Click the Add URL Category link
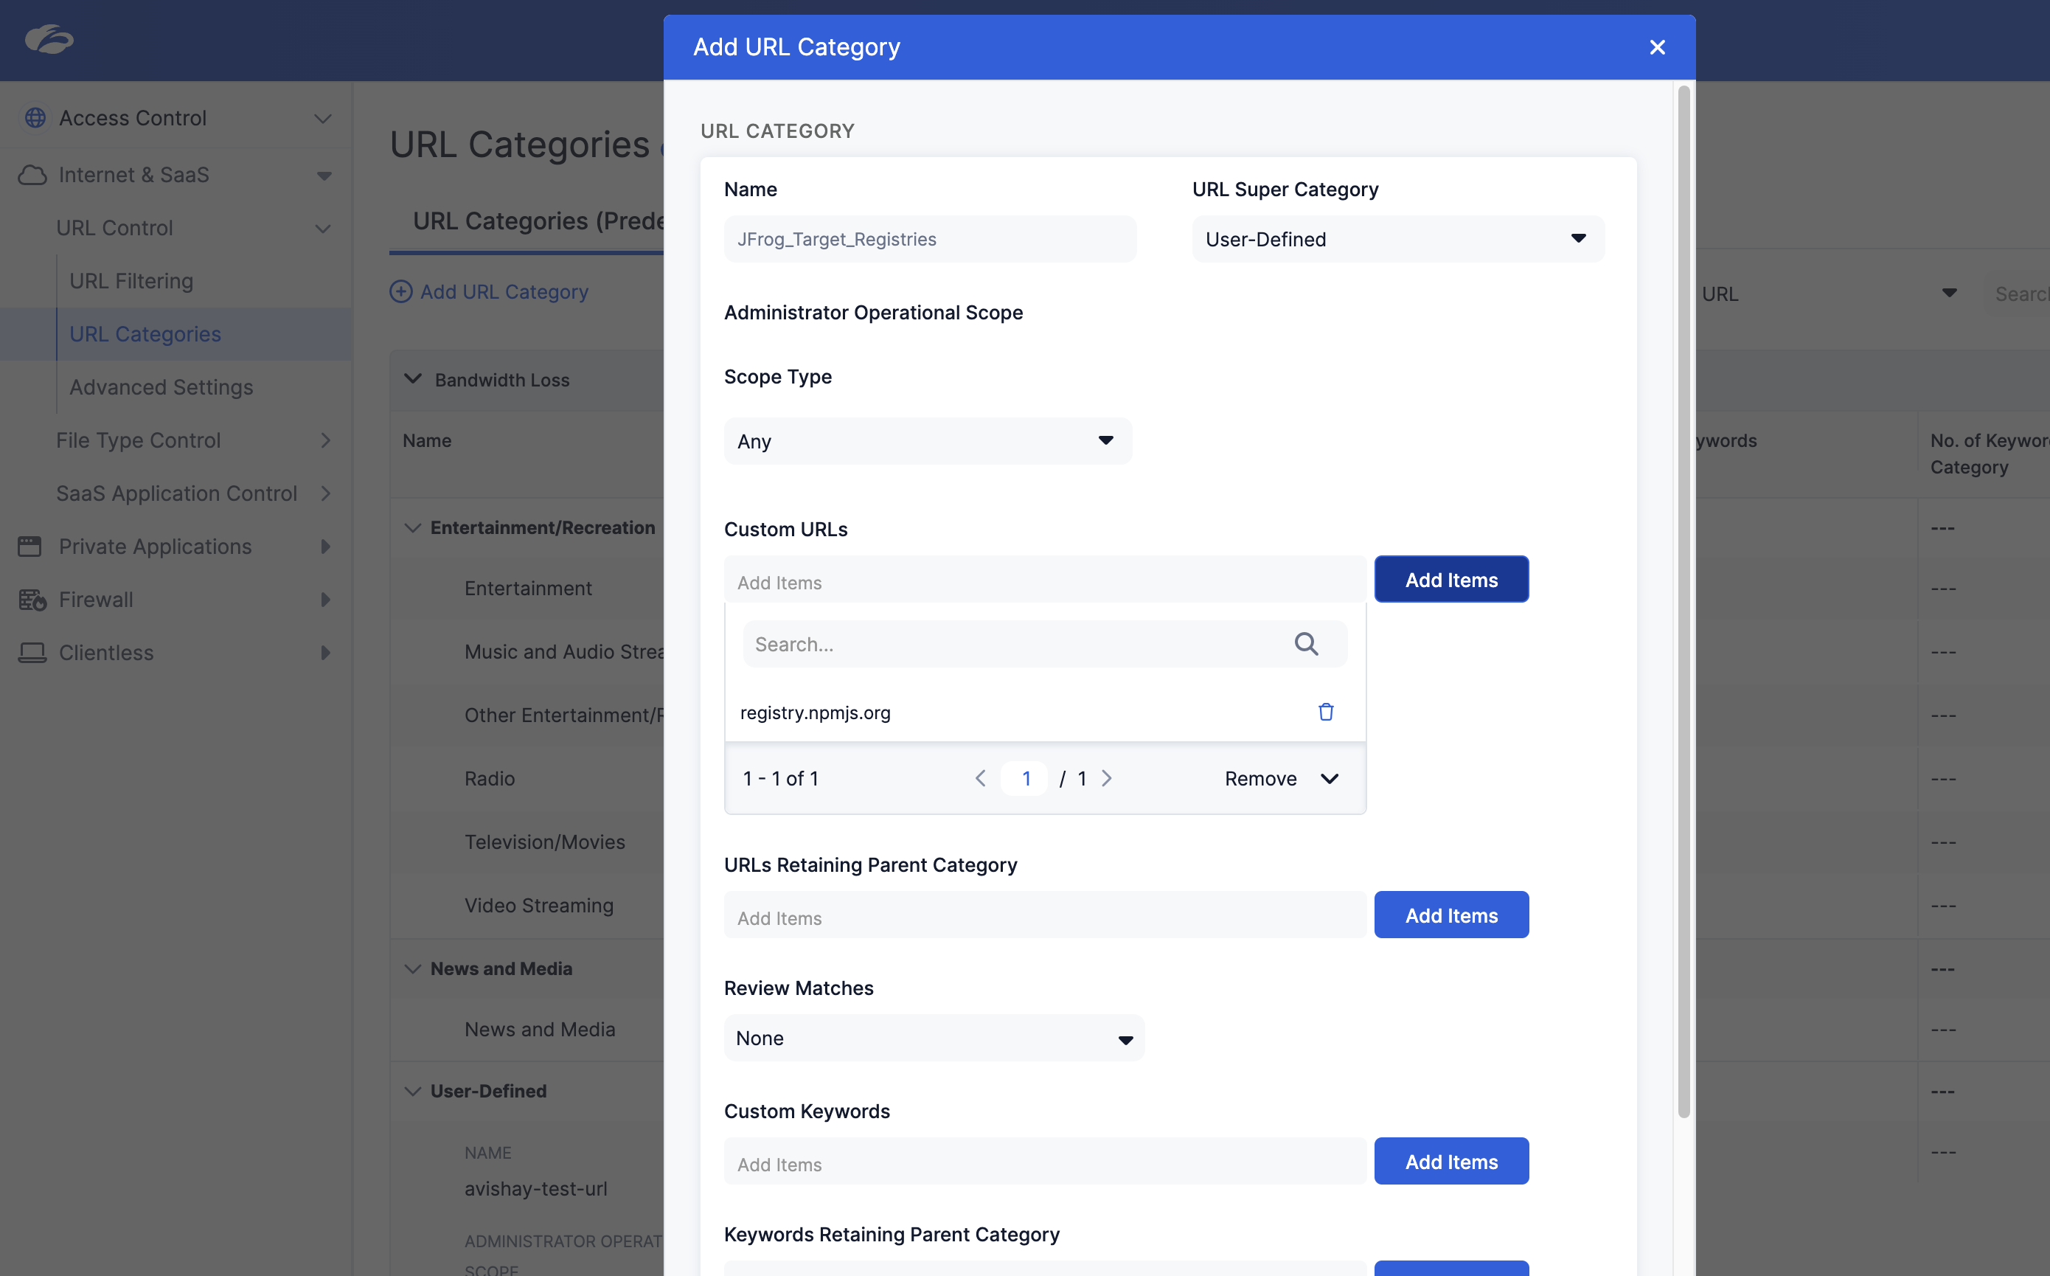The width and height of the screenshot is (2050, 1276). point(504,292)
